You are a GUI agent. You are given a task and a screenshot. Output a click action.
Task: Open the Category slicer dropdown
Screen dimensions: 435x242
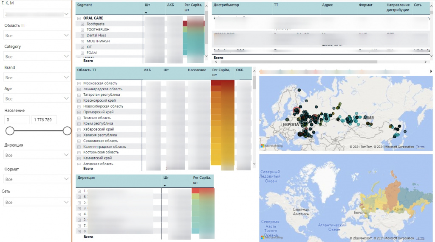point(37,56)
